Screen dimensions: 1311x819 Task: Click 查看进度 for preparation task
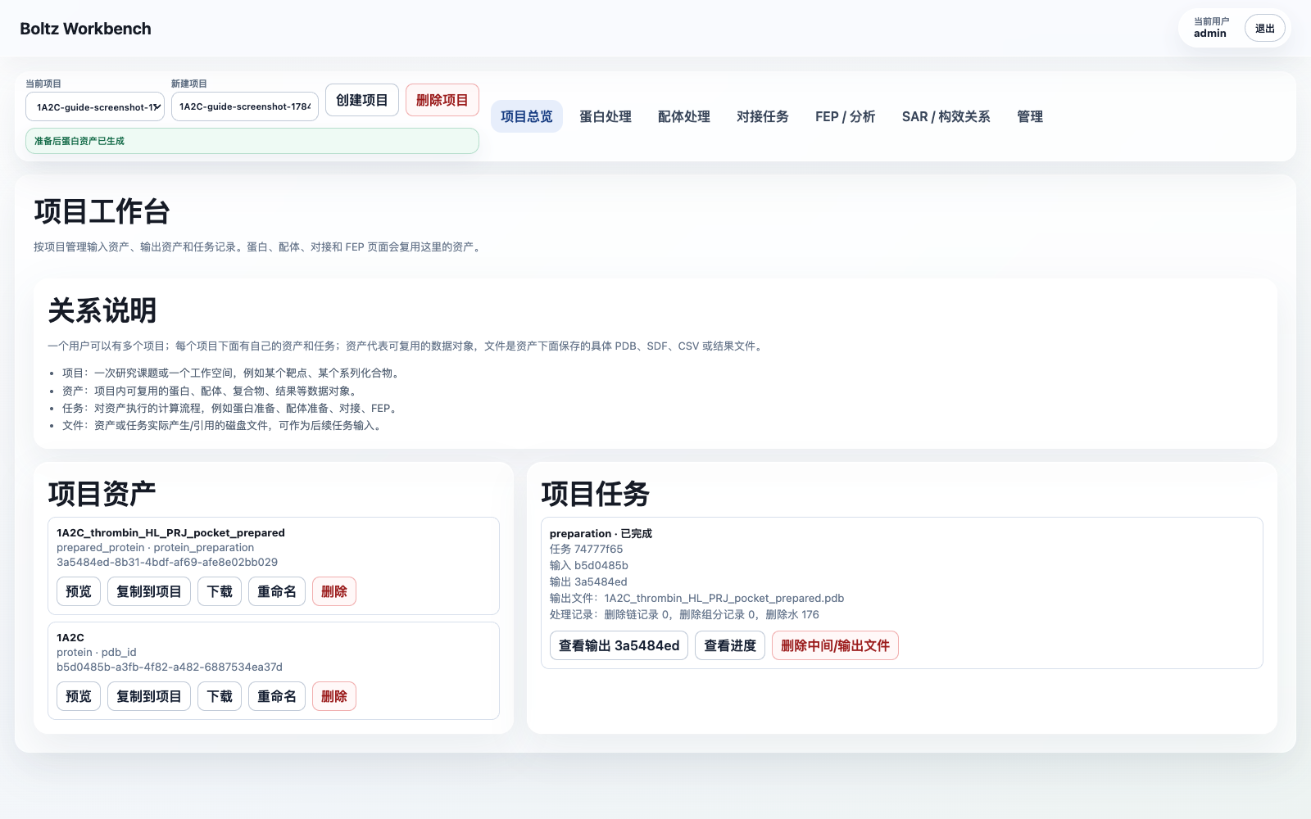coord(730,645)
